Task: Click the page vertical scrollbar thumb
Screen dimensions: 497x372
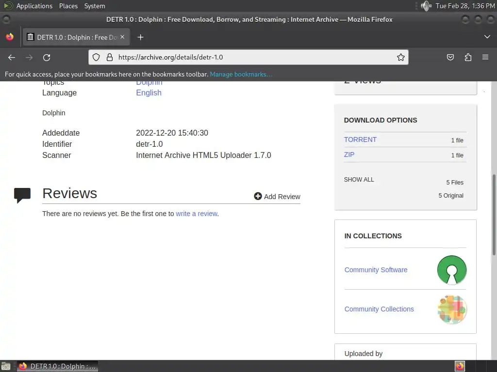Action: 494,214
